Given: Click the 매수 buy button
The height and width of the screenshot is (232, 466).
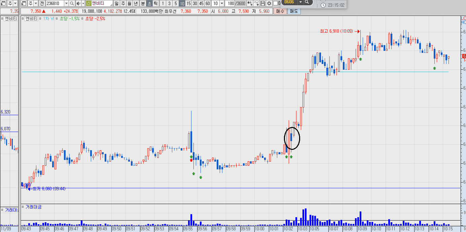Looking at the screenshot, I should [x=280, y=11].
